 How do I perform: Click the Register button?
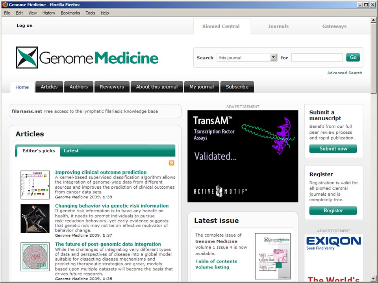333,211
